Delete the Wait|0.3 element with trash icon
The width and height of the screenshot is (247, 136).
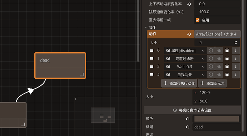pos(227,67)
